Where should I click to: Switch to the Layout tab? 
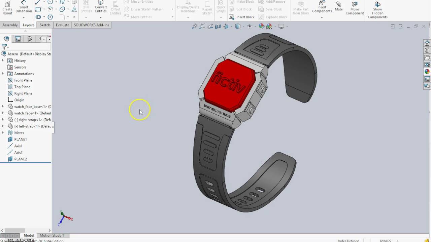point(28,25)
